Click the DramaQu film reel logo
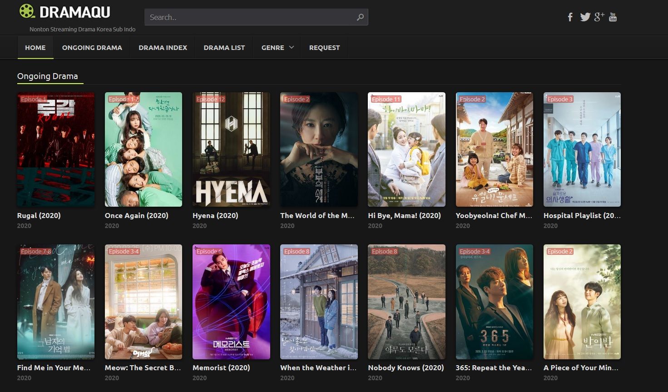The height and width of the screenshot is (392, 668). 27,11
